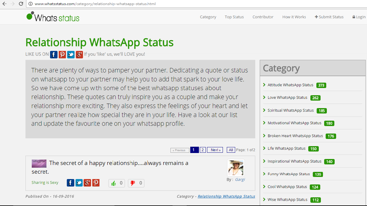
Task: Click the author Gargi's profile photo
Action: pyautogui.click(x=235, y=168)
